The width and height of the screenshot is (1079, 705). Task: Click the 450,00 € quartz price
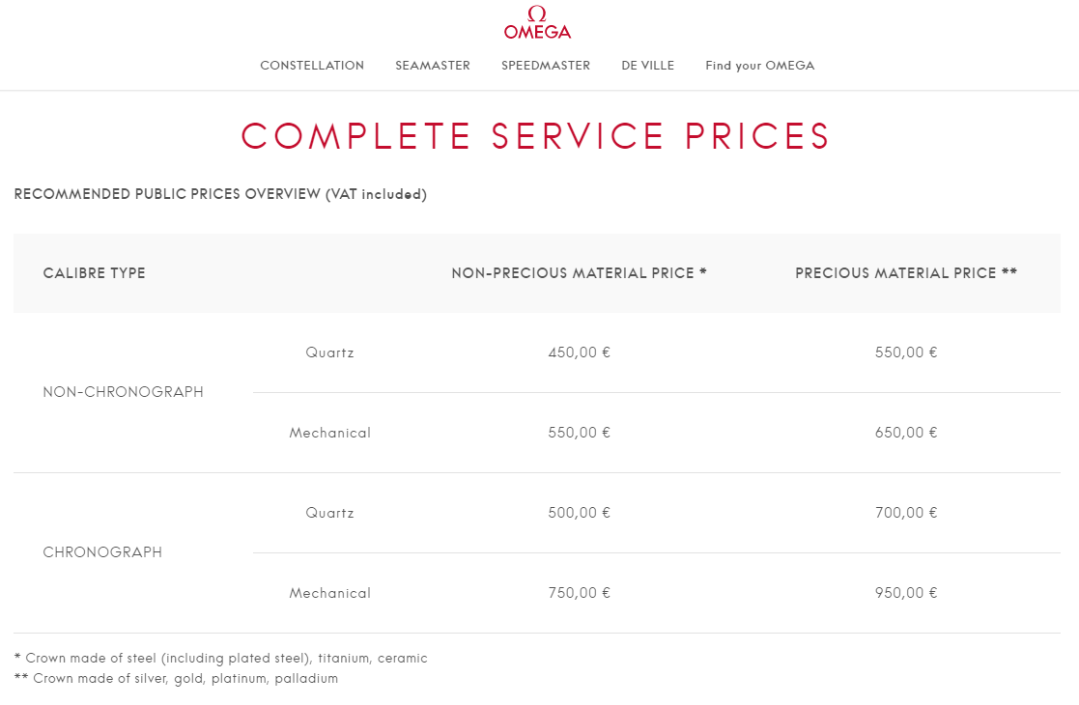(x=579, y=352)
